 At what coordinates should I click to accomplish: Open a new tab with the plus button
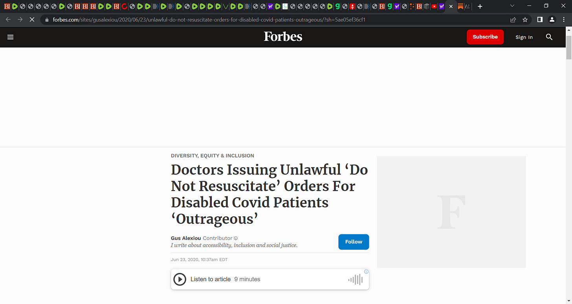[480, 6]
